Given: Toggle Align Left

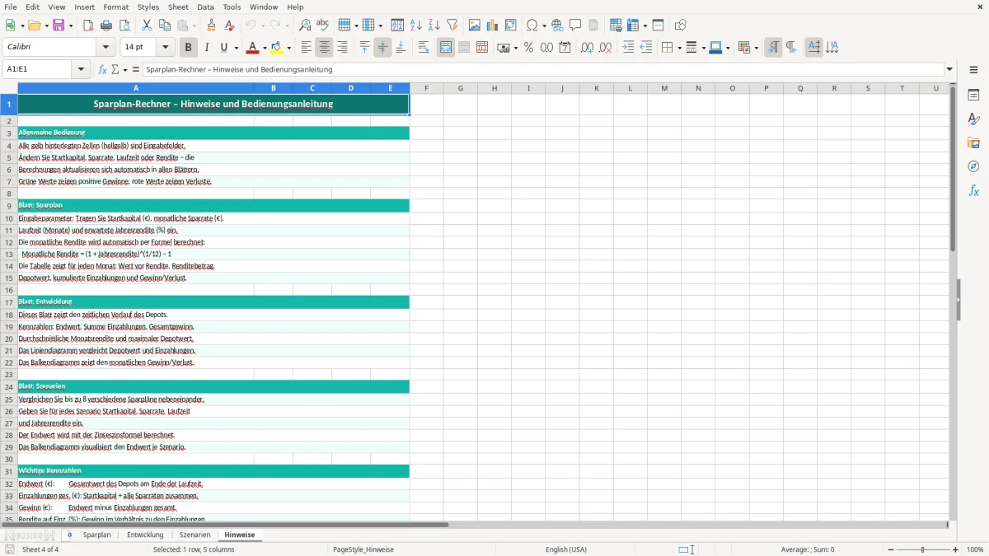Looking at the screenshot, I should tap(306, 48).
